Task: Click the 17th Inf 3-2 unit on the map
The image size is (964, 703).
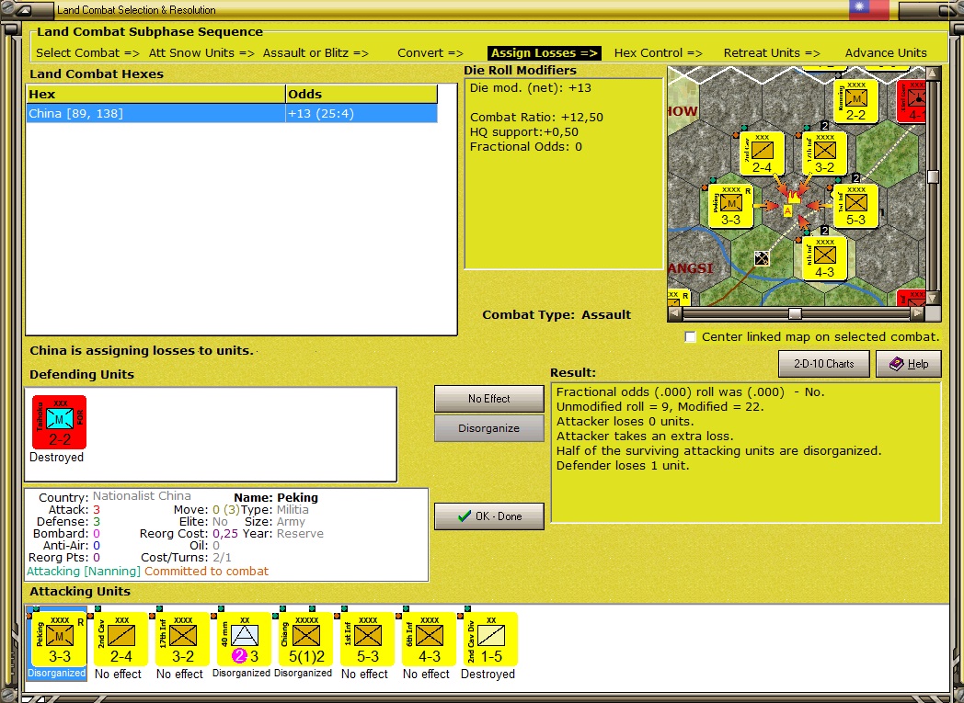Action: click(x=824, y=153)
